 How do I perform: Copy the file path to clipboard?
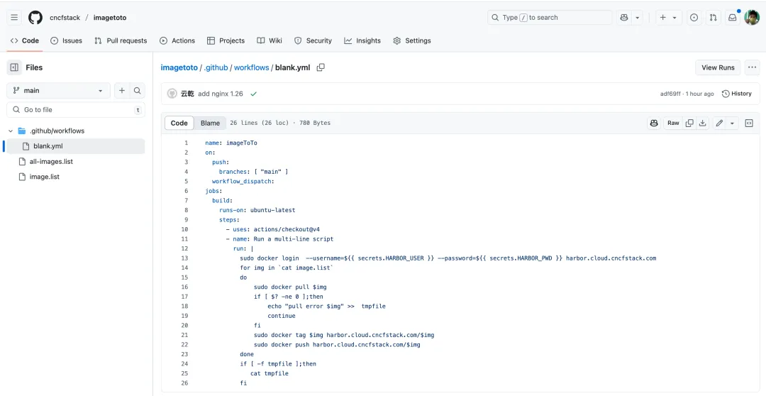pyautogui.click(x=321, y=67)
